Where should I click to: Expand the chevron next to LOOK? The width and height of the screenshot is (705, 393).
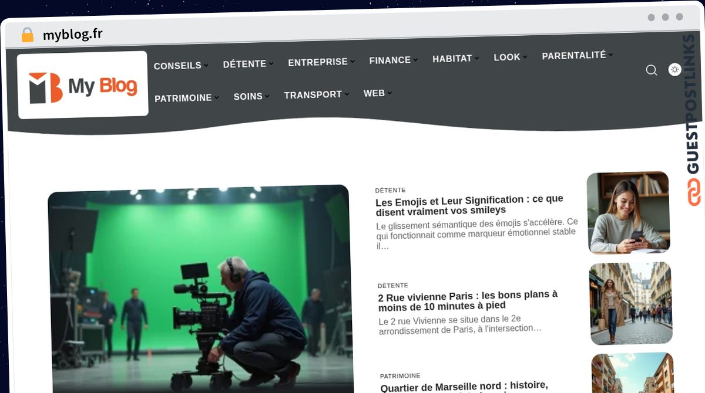[525, 56]
